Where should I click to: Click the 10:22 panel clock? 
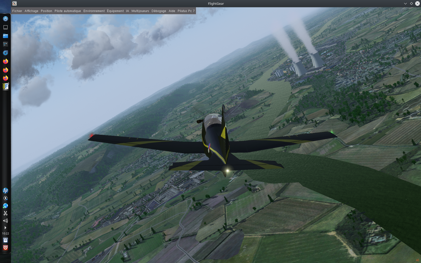pos(6,233)
